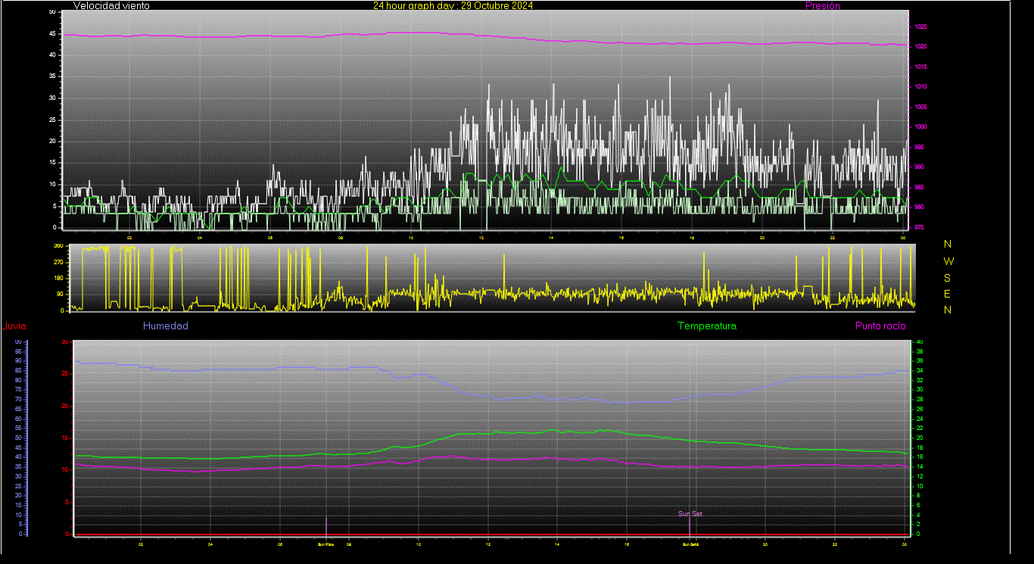Screen dimensions: 1034x564
Task: Click "1000" on the pressure axis
Action: [920, 127]
